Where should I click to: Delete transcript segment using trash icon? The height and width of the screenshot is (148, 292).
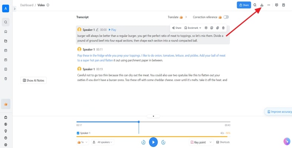click(x=223, y=28)
